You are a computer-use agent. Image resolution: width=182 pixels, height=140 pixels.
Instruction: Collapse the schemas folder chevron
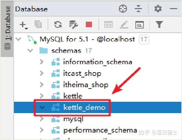30,51
